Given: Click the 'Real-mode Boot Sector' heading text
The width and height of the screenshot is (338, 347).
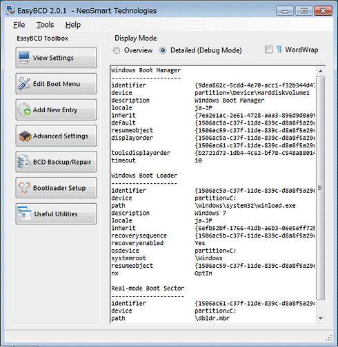Looking at the screenshot, I should click(148, 288).
